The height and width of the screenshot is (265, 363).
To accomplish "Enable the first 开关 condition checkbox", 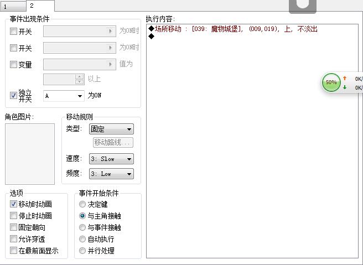I will (x=13, y=31).
